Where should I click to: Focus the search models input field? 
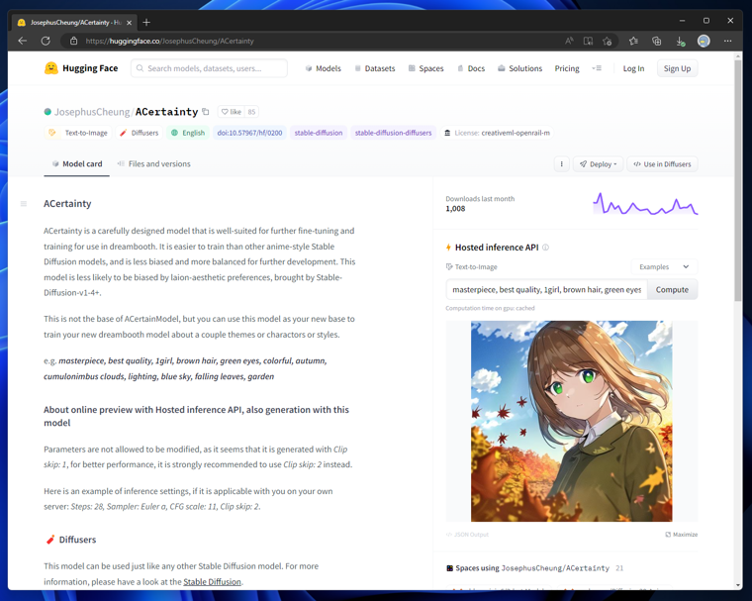coord(209,68)
